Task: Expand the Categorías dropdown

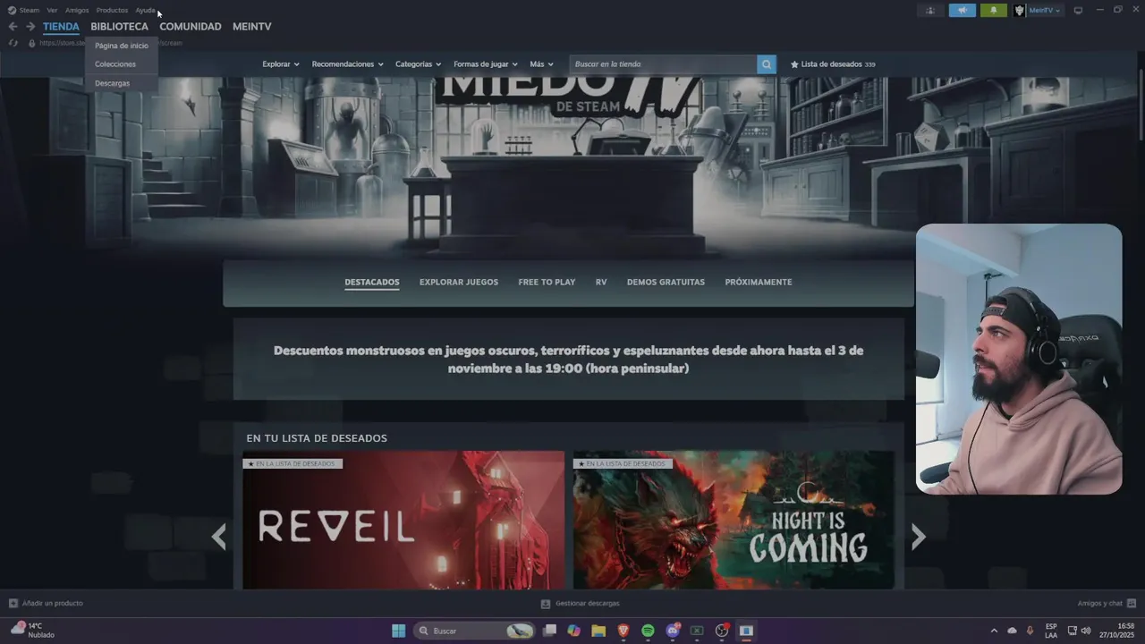Action: (x=419, y=64)
